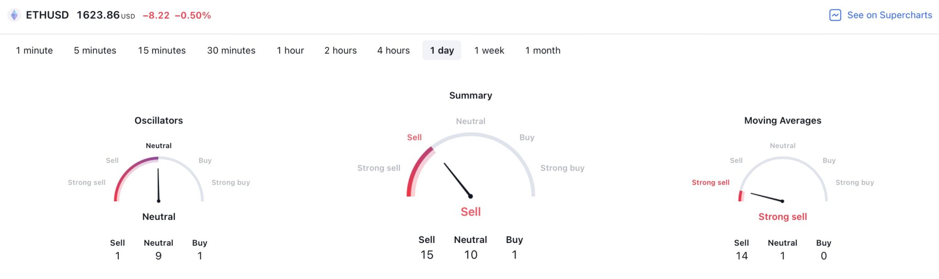Click the 1623.86 price value
939x279 pixels.
coord(98,15)
